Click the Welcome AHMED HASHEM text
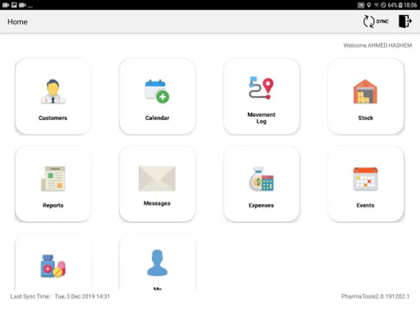This screenshot has width=420, height=315. 378,45
